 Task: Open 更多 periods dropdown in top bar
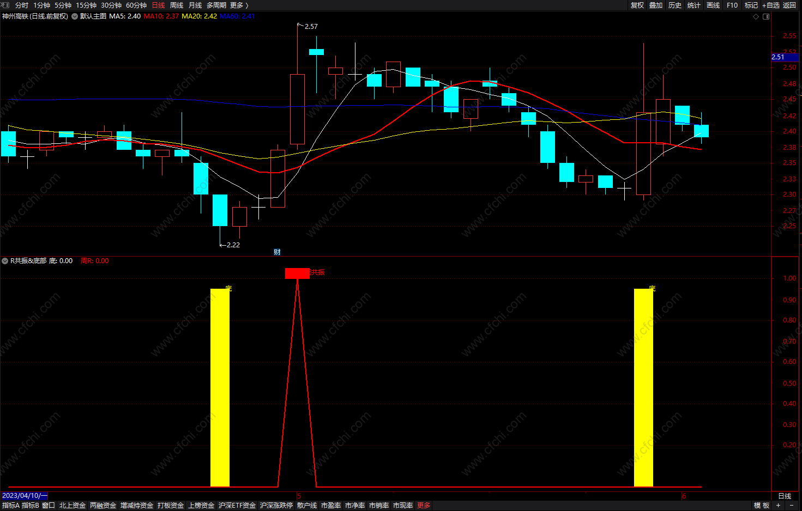pyautogui.click(x=239, y=5)
